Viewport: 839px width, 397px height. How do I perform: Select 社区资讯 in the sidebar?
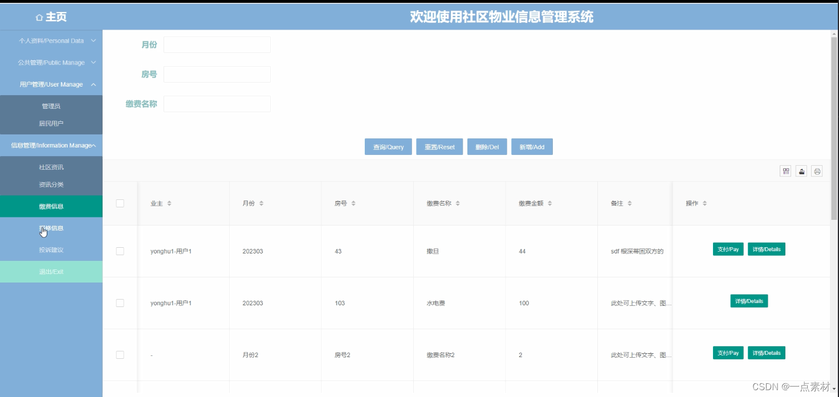tap(51, 167)
